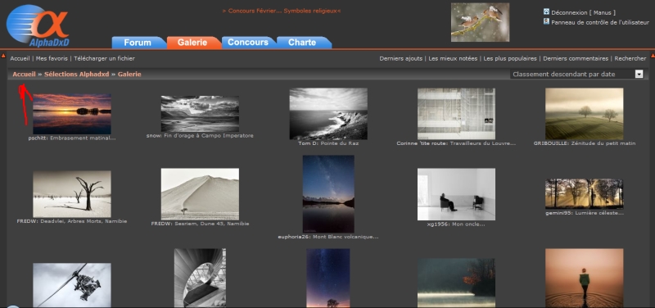The height and width of the screenshot is (308, 655).
Task: Open Les mieux notées link
Action: pos(453,58)
